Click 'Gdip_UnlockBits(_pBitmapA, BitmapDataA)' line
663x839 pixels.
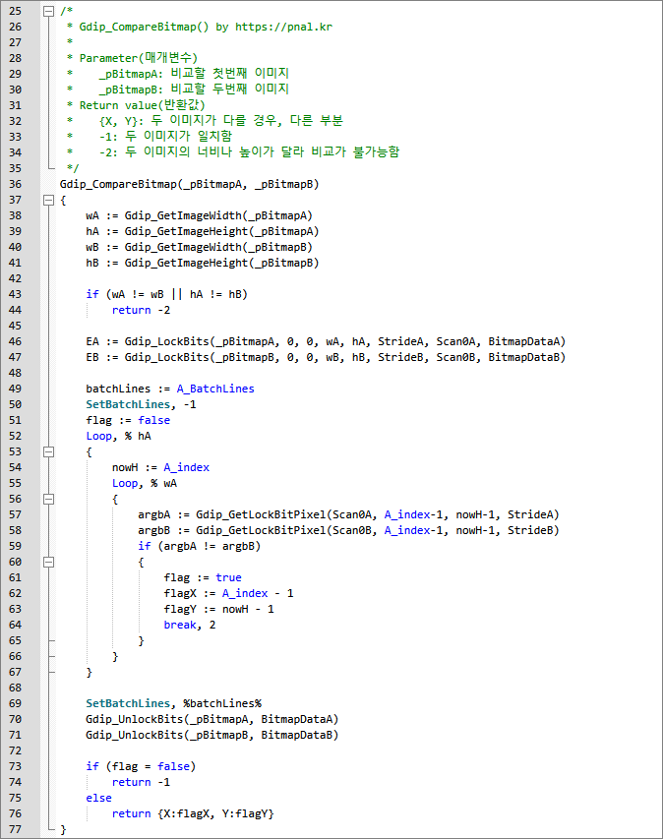(211, 719)
